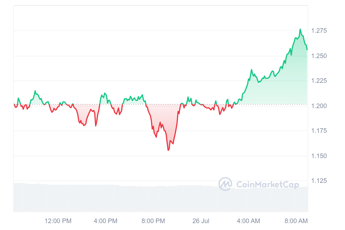Select the 1.225 y-axis label
The height and width of the screenshot is (230, 345).
point(319,81)
